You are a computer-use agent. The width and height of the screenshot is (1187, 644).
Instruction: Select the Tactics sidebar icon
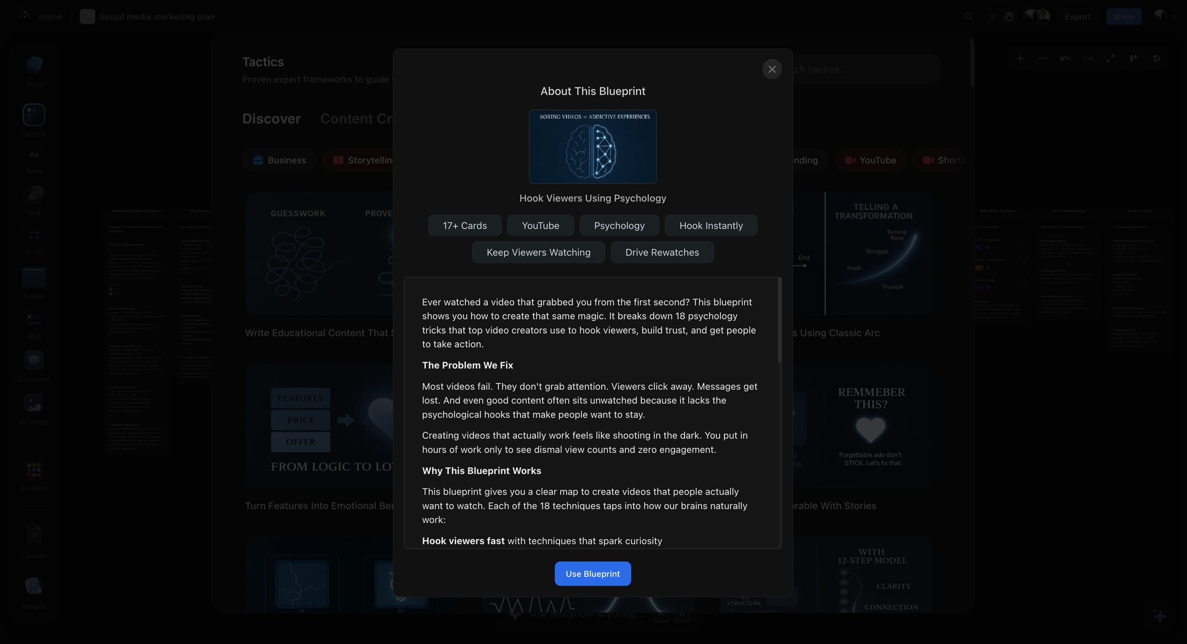pyautogui.click(x=34, y=115)
